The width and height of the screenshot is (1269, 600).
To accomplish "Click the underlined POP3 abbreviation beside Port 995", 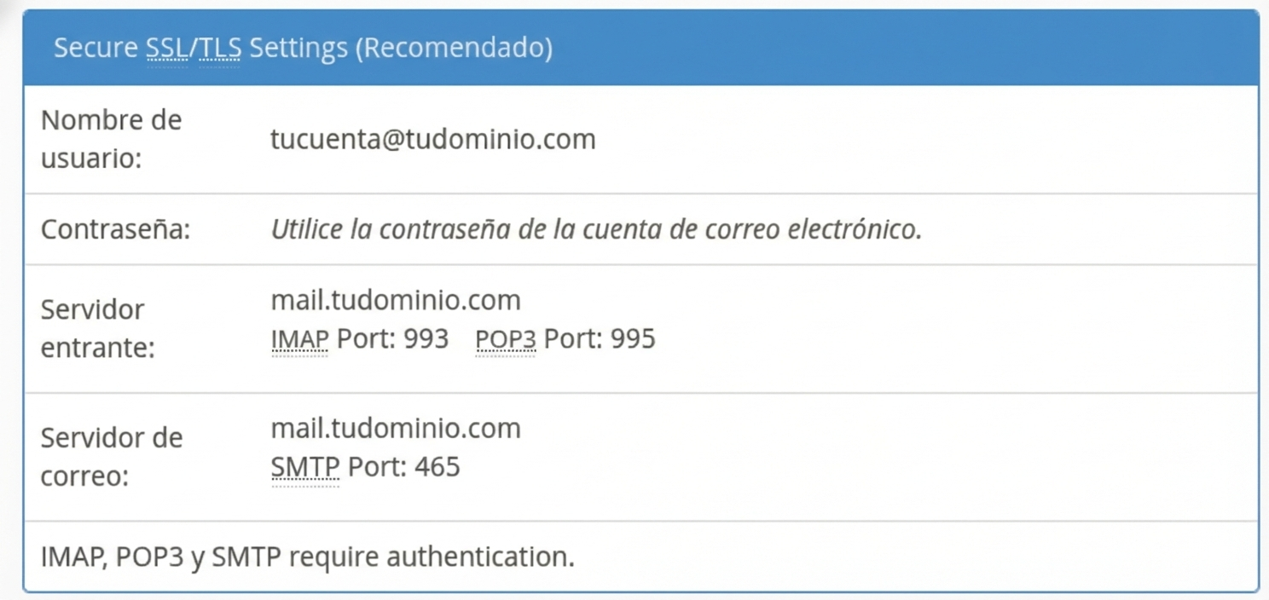I will pos(506,339).
